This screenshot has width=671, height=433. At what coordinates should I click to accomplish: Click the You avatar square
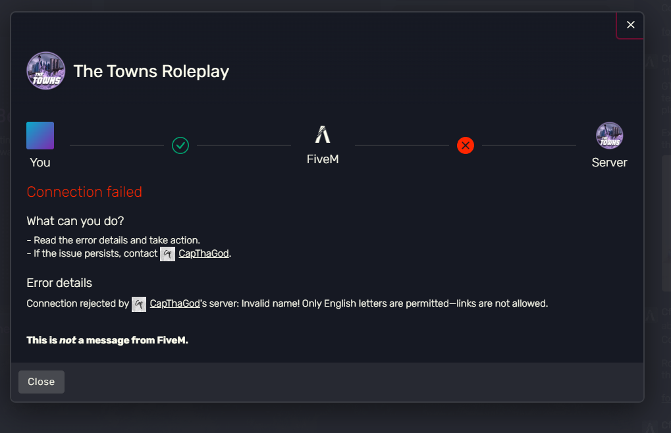tap(40, 136)
